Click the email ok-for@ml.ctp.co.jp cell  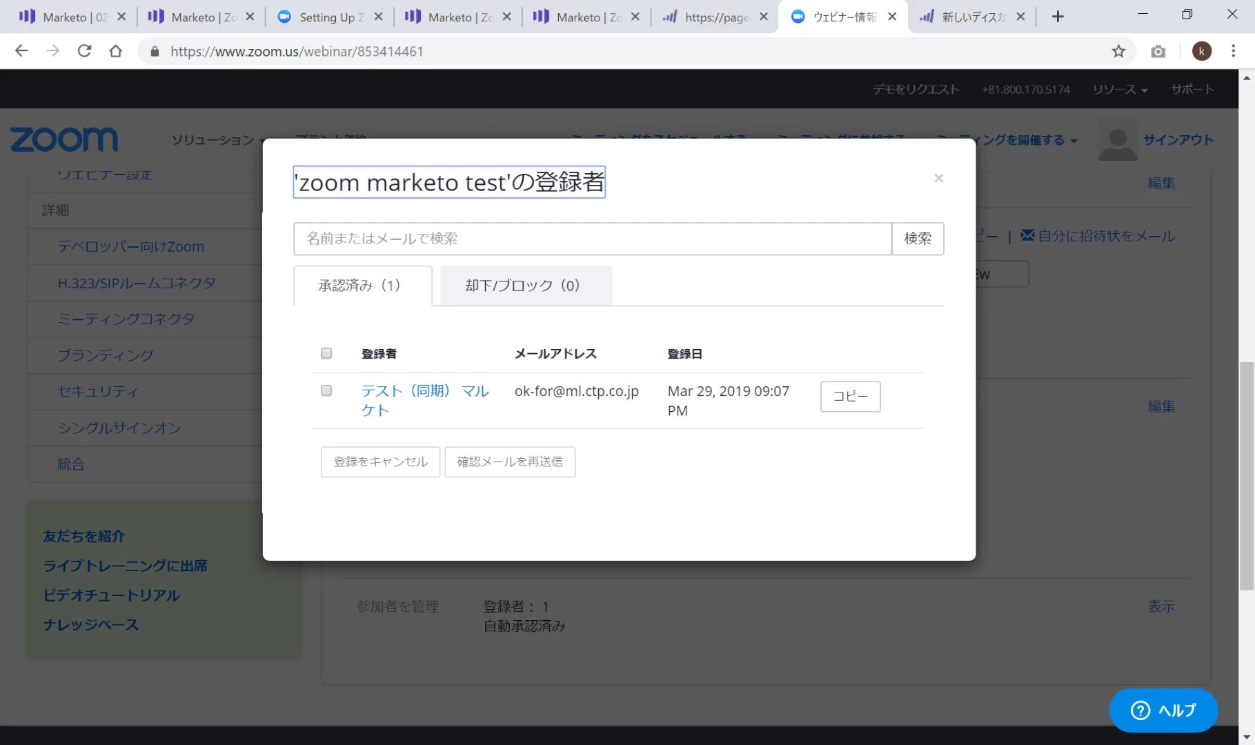(577, 391)
